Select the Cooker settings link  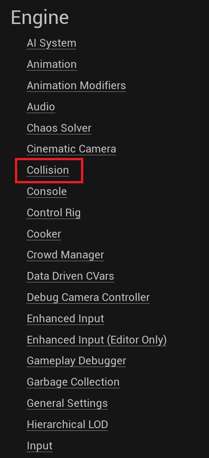click(x=44, y=234)
